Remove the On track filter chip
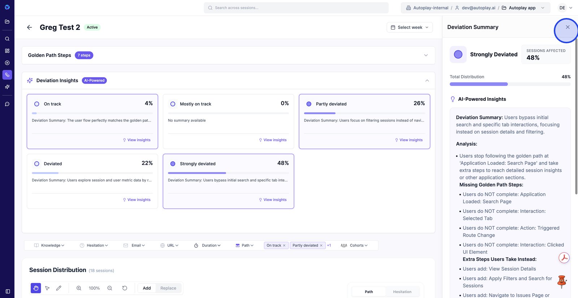Viewport: 578px width, 298px height. [284, 245]
